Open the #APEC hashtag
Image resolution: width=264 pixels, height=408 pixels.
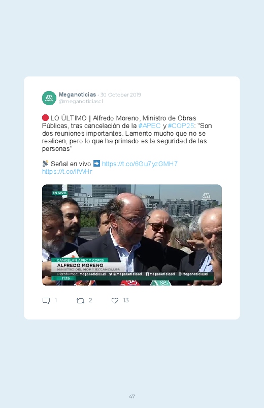coord(150,125)
